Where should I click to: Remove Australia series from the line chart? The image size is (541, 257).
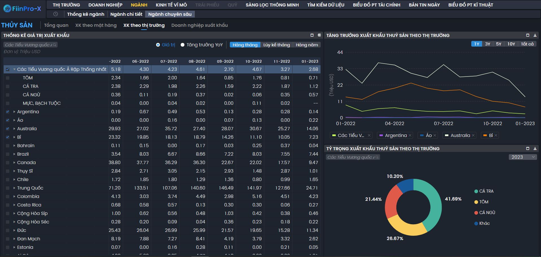[473, 136]
